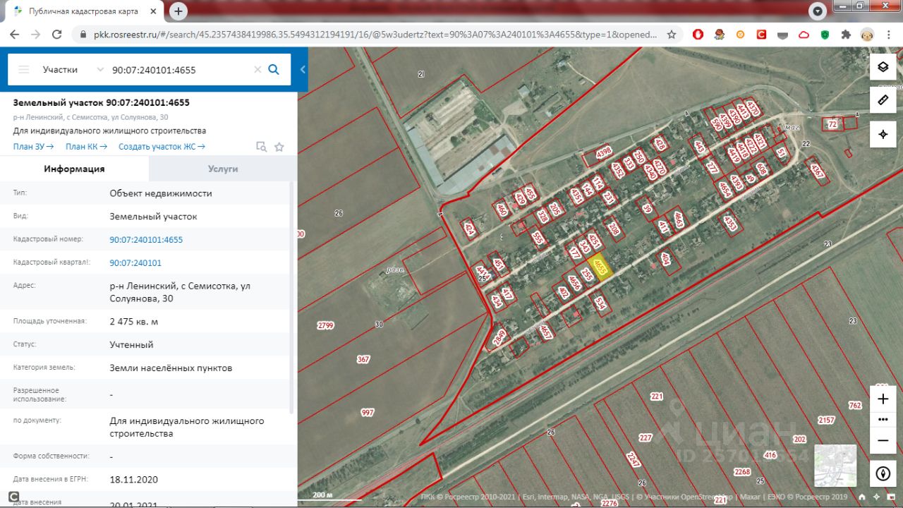903x508 pixels.
Task: Click the basemap switcher thumbnail
Action: [x=835, y=466]
